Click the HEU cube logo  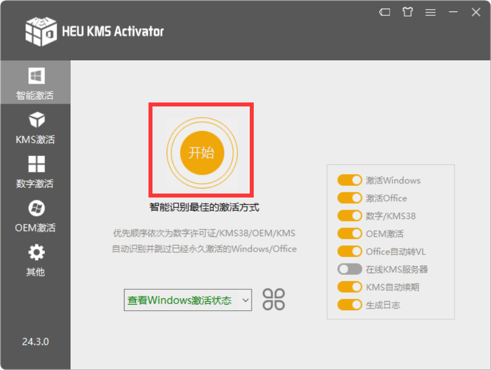click(41, 31)
